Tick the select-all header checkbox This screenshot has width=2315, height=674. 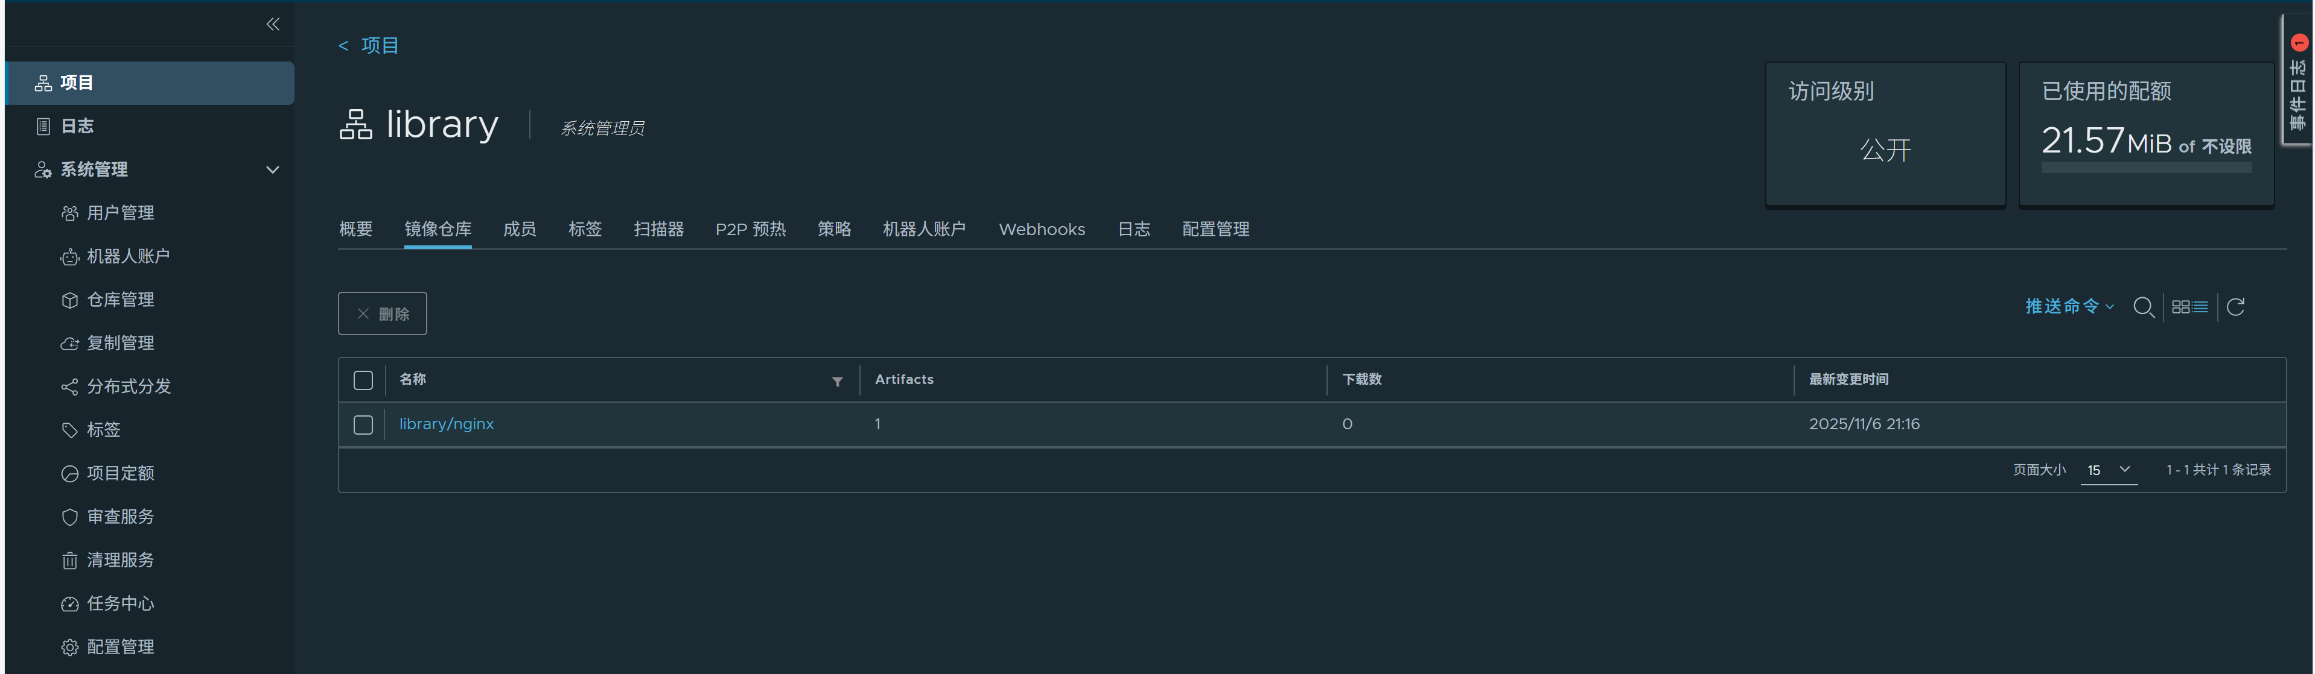click(363, 380)
